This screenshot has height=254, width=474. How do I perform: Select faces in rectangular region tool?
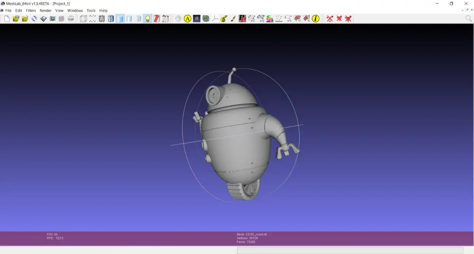pos(297,19)
